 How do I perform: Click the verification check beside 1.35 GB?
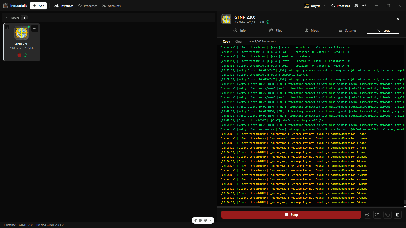pyautogui.click(x=268, y=22)
